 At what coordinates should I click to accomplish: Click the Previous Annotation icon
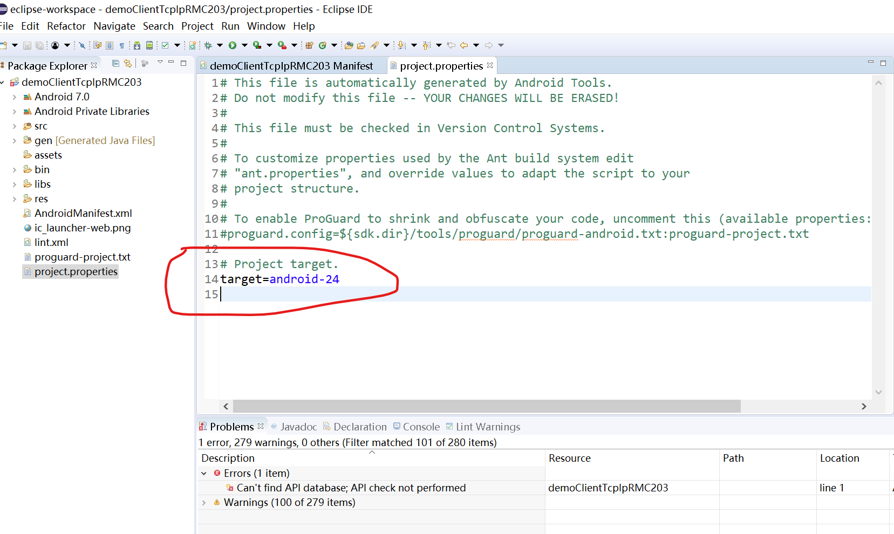(x=426, y=45)
